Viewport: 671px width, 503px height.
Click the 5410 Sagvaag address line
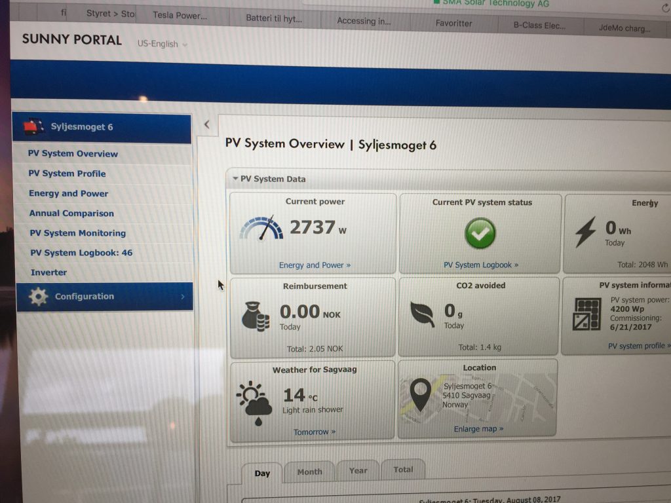[467, 395]
